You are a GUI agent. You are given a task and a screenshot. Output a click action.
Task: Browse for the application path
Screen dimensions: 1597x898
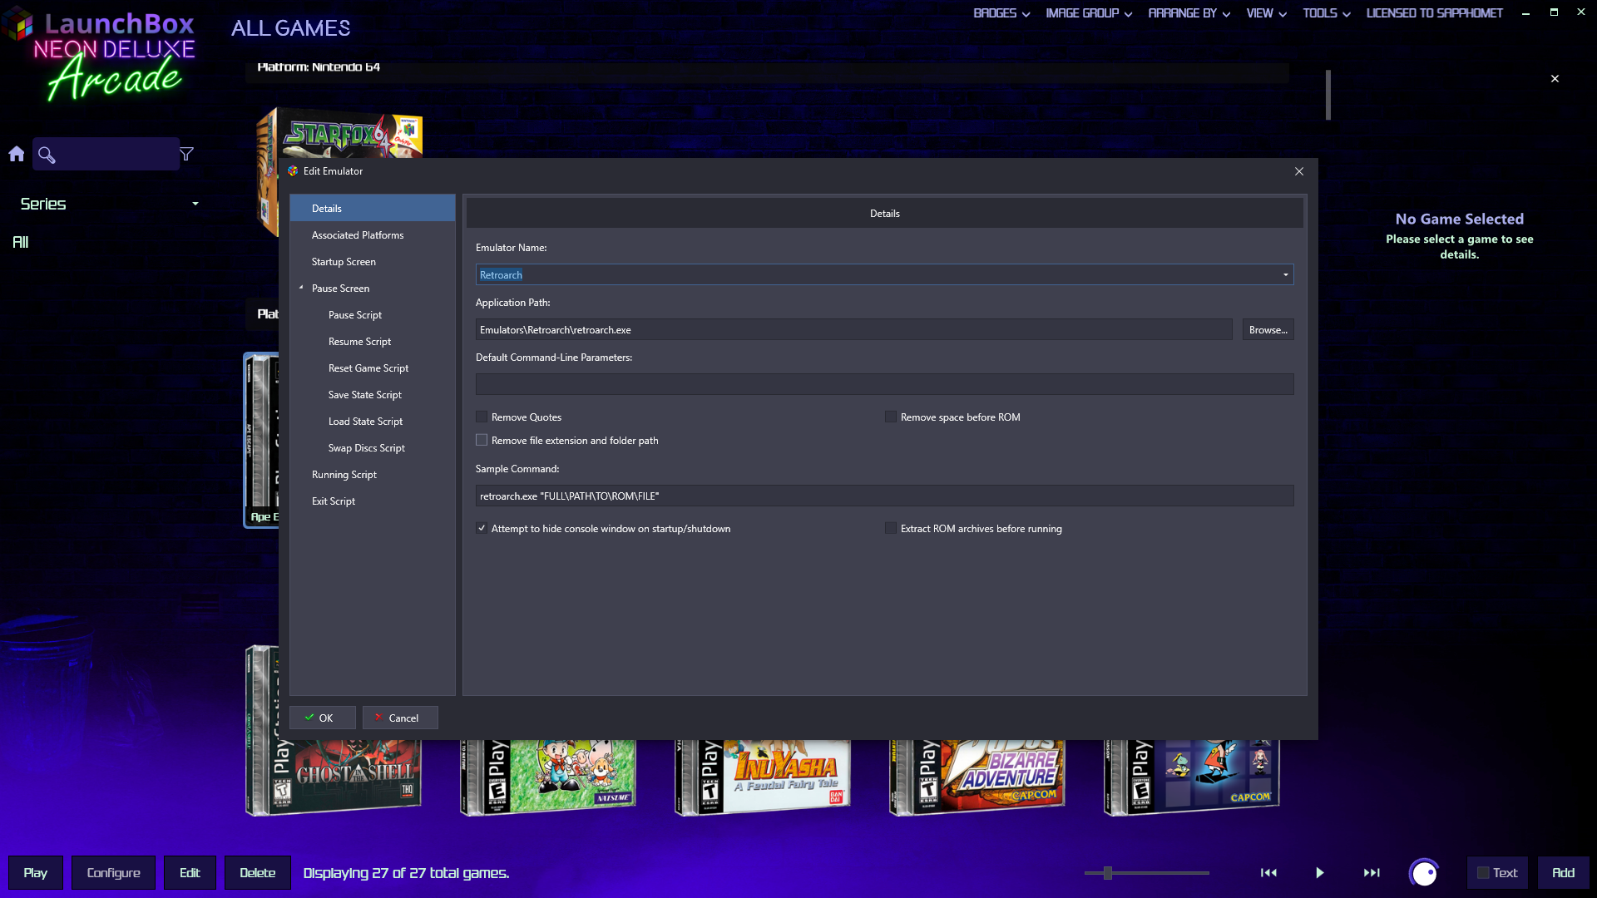[x=1268, y=329]
